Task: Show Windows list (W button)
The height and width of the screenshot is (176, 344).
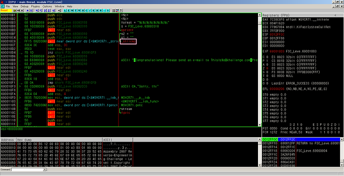Action: pos(79,11)
